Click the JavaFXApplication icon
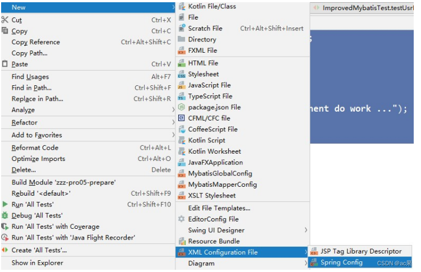This screenshot has width=421, height=272. [182, 162]
